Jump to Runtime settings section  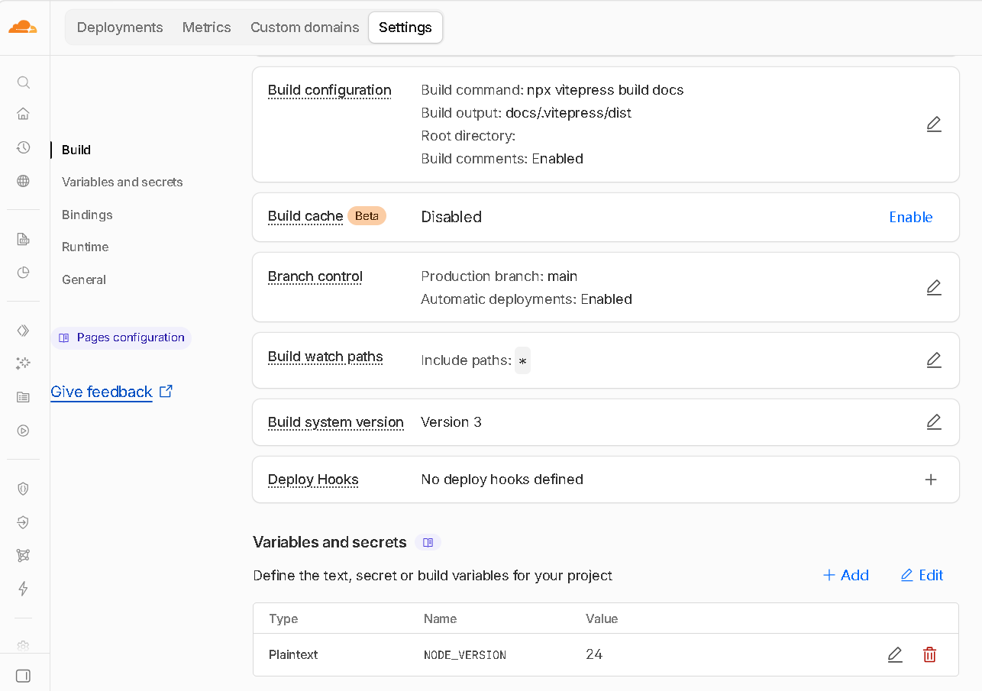(x=85, y=247)
